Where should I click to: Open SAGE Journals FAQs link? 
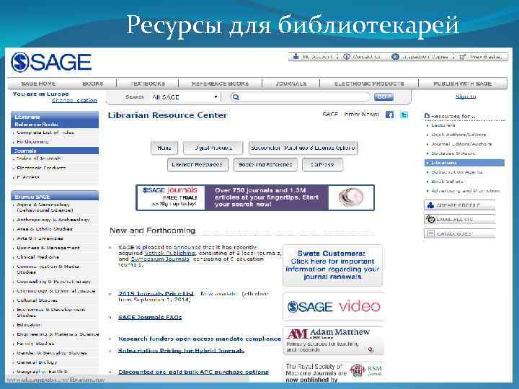(x=150, y=317)
